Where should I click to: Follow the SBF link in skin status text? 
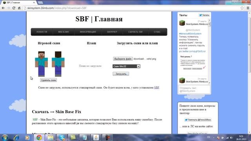156,88
